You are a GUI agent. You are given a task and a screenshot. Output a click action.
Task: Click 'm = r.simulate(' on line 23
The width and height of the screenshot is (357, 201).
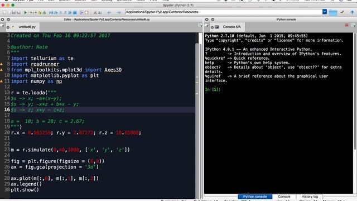tap(32, 150)
